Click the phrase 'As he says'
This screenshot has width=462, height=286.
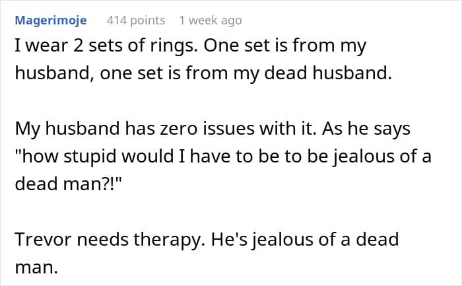pyautogui.click(x=366, y=129)
